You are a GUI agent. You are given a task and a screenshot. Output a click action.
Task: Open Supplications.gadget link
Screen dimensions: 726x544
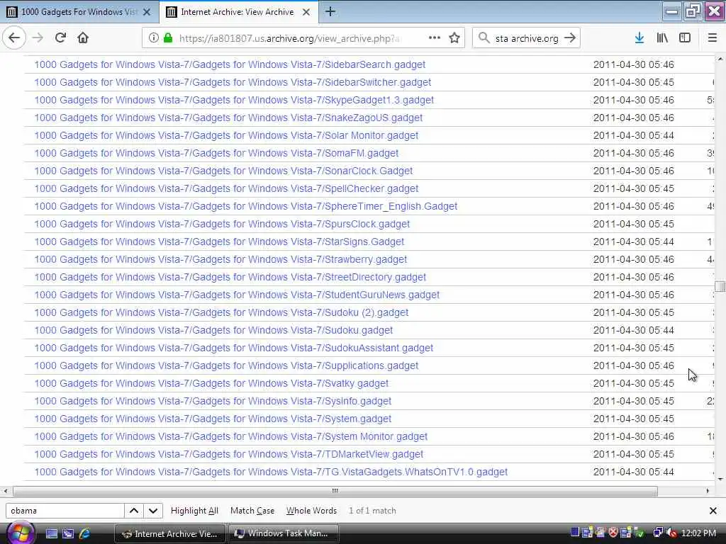[x=226, y=366]
